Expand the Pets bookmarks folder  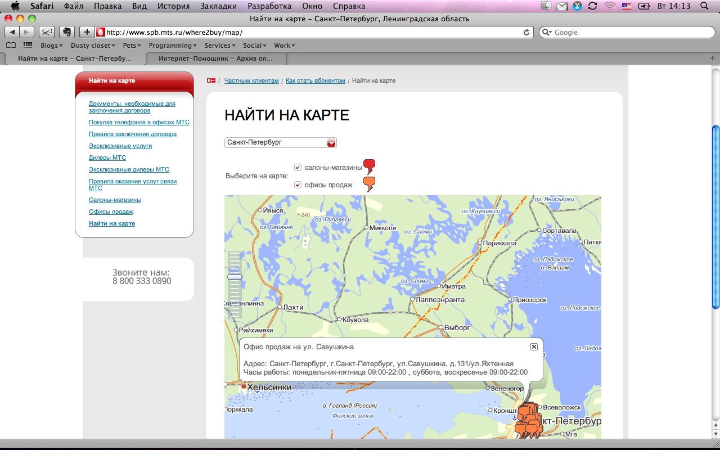click(132, 46)
